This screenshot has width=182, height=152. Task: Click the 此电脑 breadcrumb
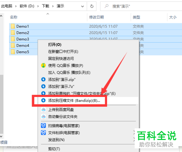7,6
